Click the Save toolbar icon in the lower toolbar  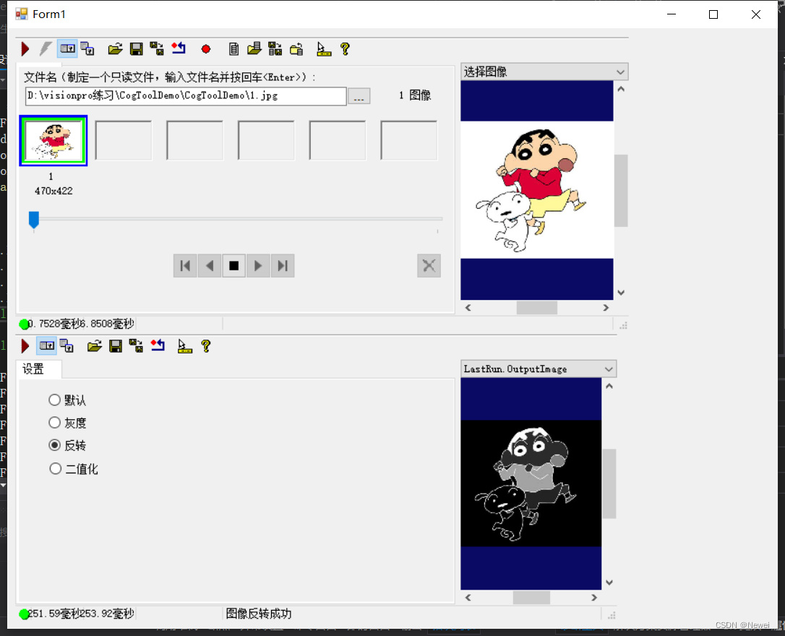tap(115, 345)
